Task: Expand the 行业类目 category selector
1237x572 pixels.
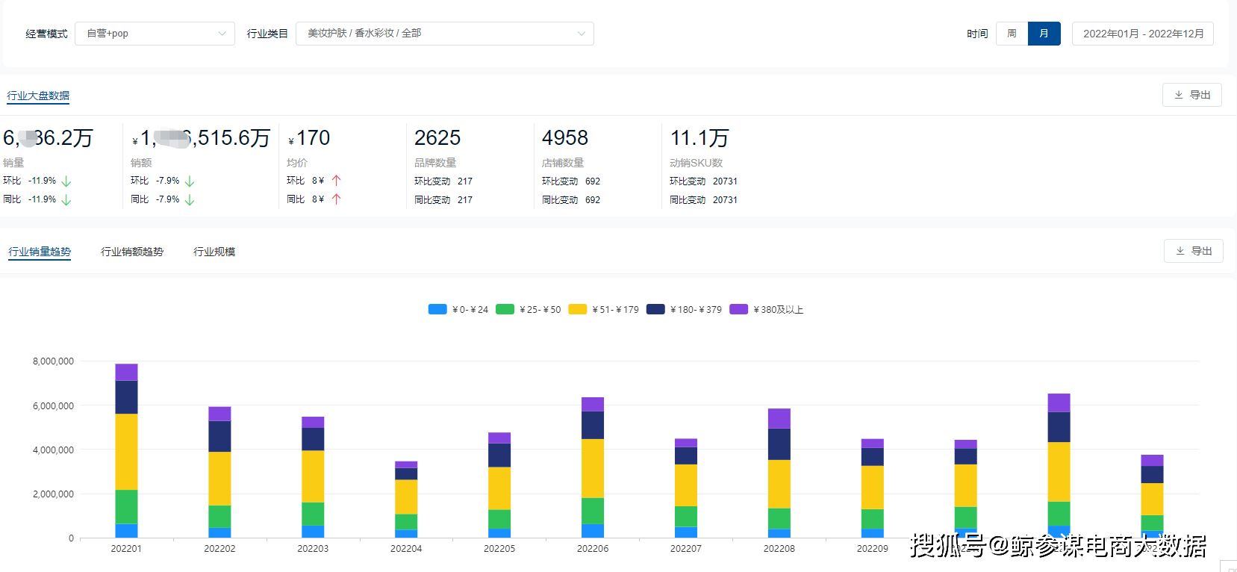Action: pyautogui.click(x=445, y=34)
